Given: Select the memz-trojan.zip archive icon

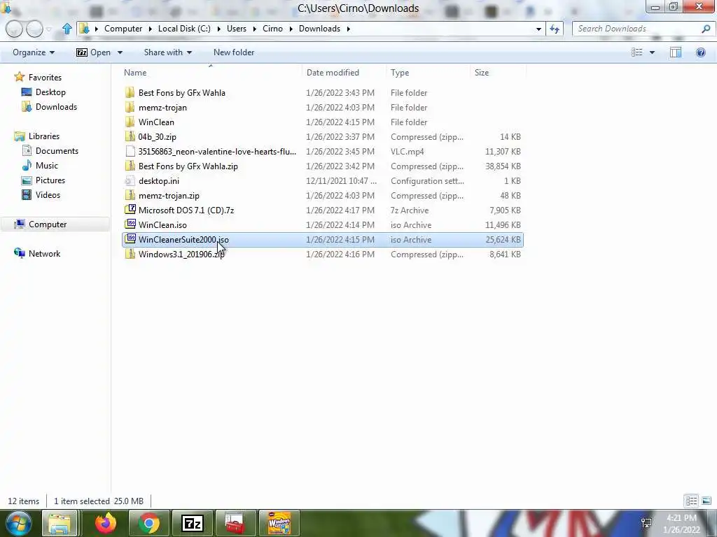Looking at the screenshot, I should click(x=130, y=196).
